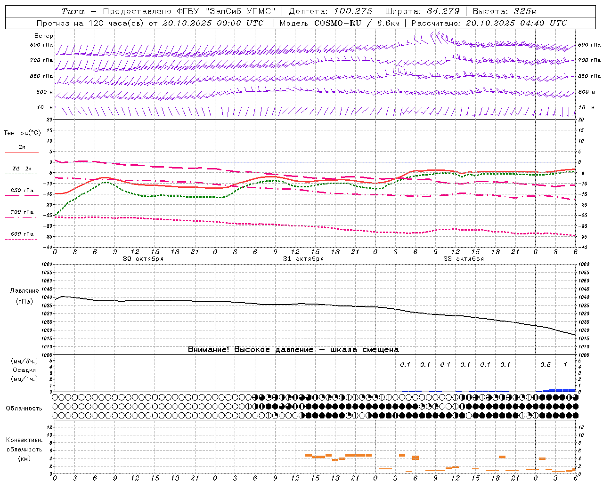This screenshot has width=603, height=482.
Task: Click the left 850 гПа wind level label
Action: (x=41, y=76)
